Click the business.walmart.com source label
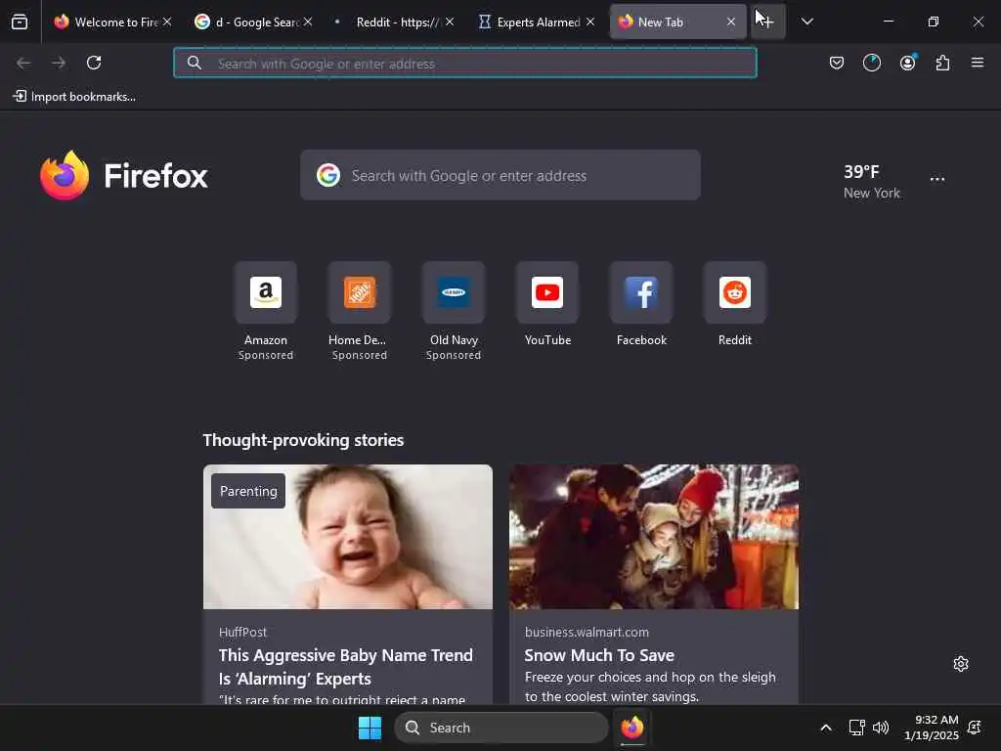 [x=587, y=632]
